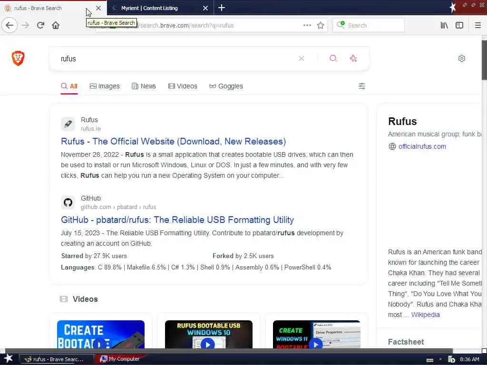This screenshot has height=365, width=487.
Task: Click the rufus.ie site address
Action: [91, 128]
